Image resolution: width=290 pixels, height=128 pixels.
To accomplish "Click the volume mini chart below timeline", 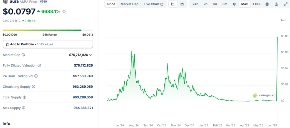I will coord(192,117).
